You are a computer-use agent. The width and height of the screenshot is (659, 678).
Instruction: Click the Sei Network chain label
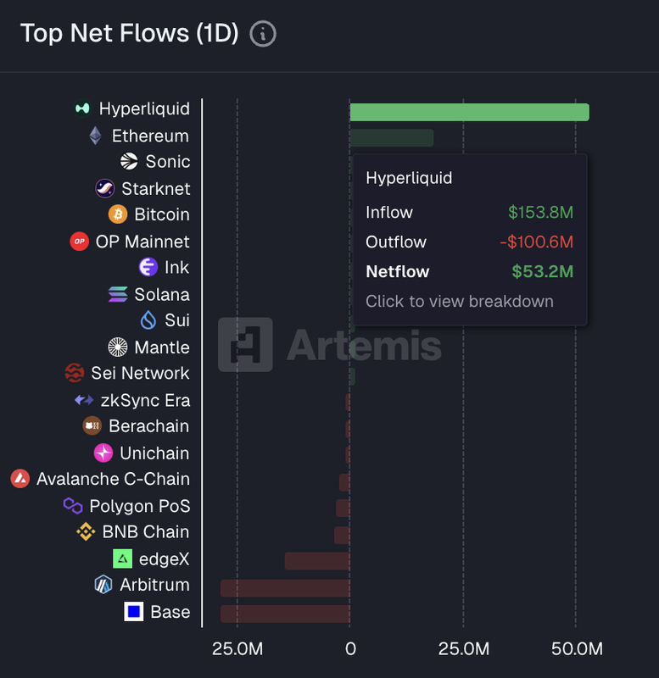pyautogui.click(x=140, y=373)
